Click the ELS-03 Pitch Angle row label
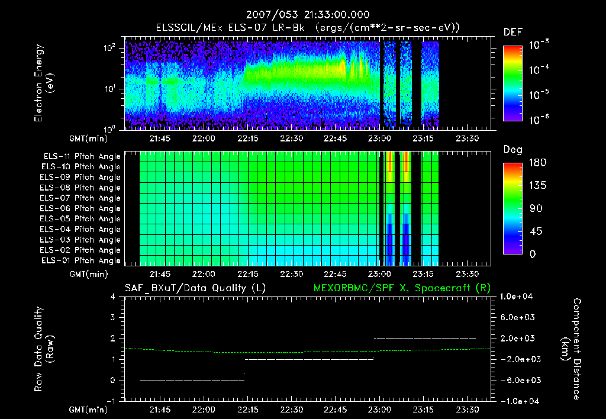 point(80,240)
